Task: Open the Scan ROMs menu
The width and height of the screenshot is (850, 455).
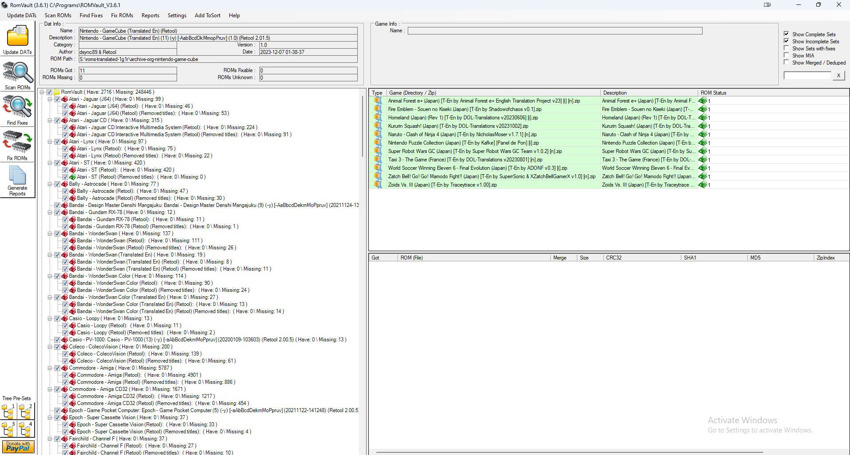Action: [x=58, y=15]
